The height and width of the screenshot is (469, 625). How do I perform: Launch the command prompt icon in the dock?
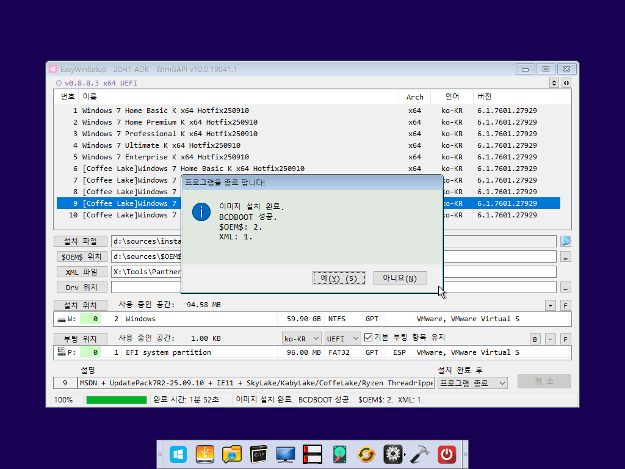coord(259,454)
